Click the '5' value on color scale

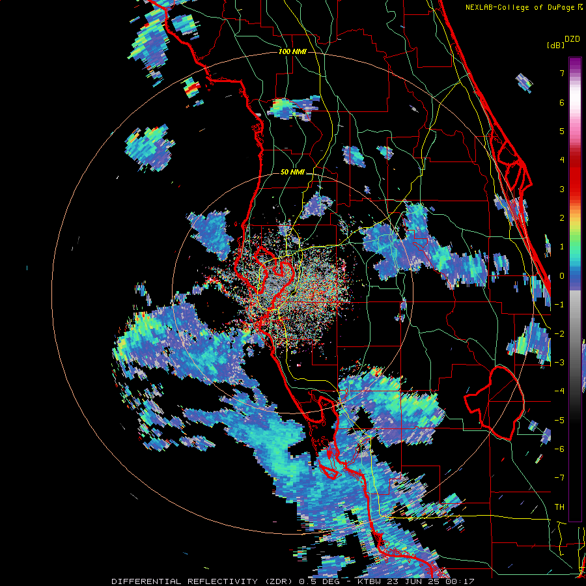click(x=561, y=131)
